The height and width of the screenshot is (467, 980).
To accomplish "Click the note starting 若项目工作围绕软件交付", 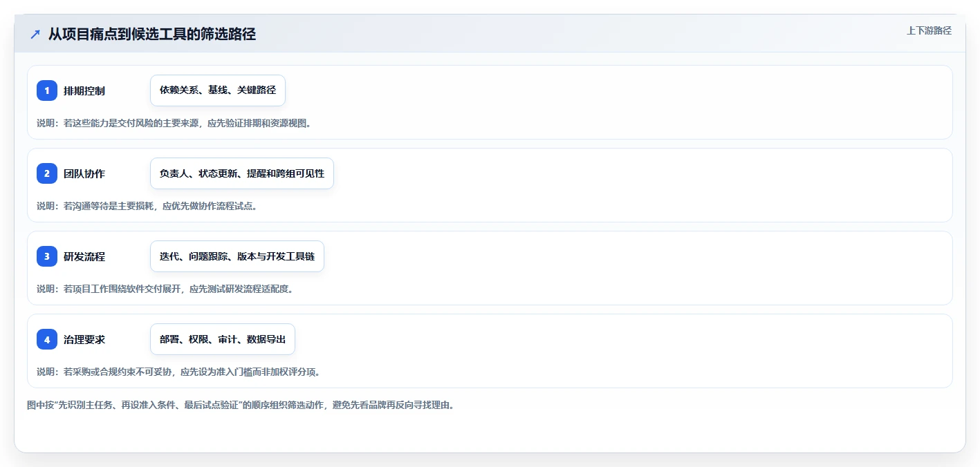I will [165, 289].
